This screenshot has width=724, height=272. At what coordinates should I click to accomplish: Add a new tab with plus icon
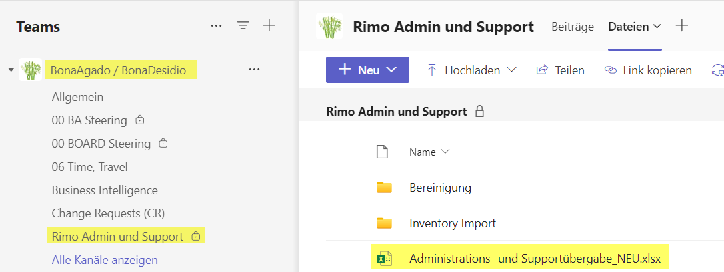(681, 26)
